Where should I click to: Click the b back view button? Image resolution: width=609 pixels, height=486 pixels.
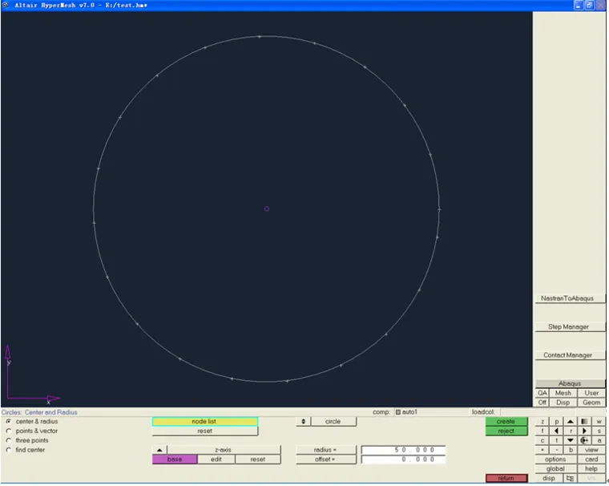(x=571, y=450)
